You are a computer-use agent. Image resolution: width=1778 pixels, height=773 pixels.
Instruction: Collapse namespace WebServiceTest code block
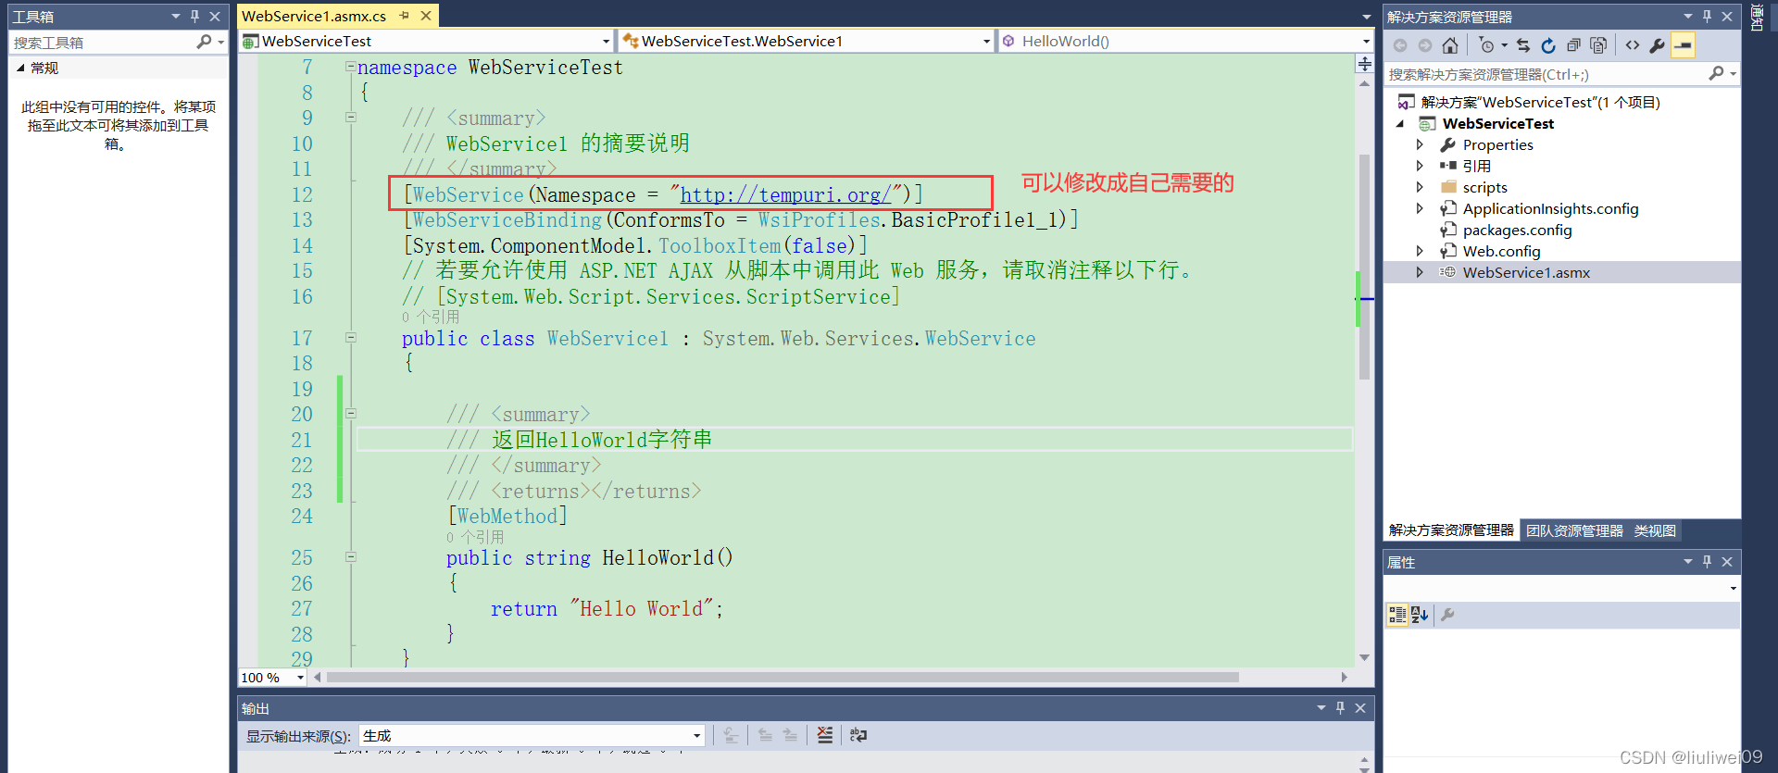[351, 67]
